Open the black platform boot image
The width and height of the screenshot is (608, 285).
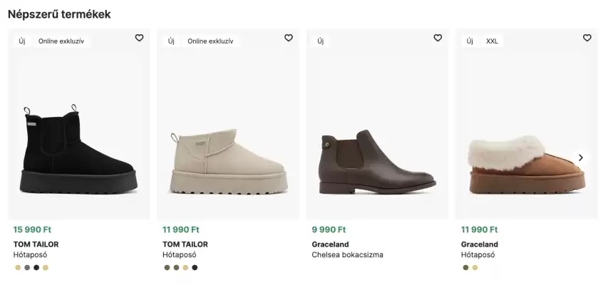click(78, 150)
